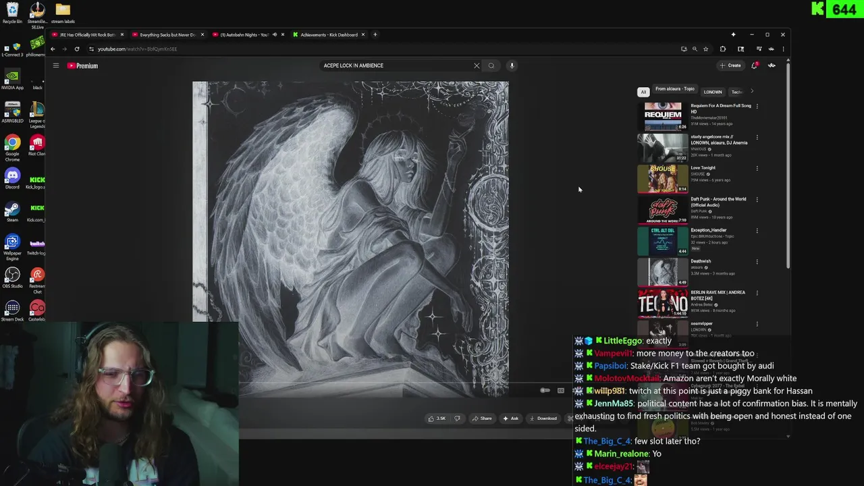The height and width of the screenshot is (486, 864).
Task: Open BERLIN RAVE MIX Andrea Botez title
Action: click(x=718, y=295)
